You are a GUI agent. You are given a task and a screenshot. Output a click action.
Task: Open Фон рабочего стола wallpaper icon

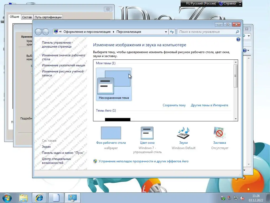click(x=111, y=133)
